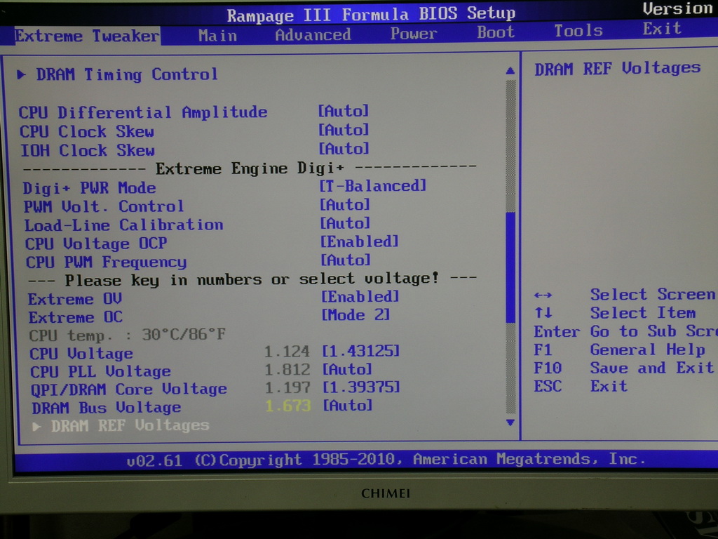Change the CPU Clock Skew Auto value
Viewport: 718px width, 539px height.
[344, 130]
